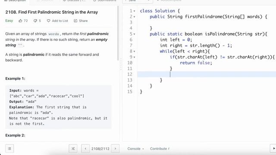Image resolution: width=276 pixels, height=155 pixels.
Task: Fold the if statement on line 9
Action: 134,57
